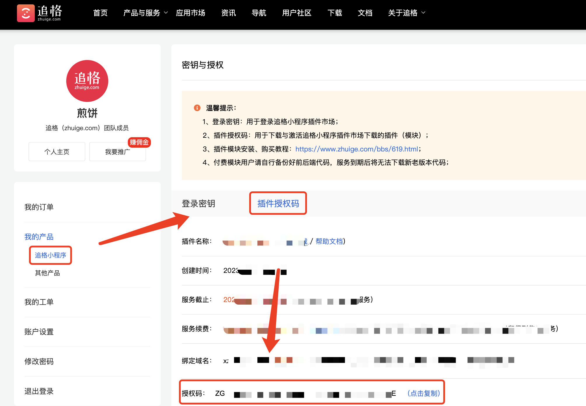Click the 绑定域名 label
586x406 pixels.
click(197, 361)
